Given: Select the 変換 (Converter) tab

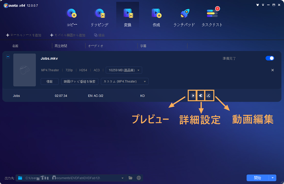Looking at the screenshot, I should [127, 16].
